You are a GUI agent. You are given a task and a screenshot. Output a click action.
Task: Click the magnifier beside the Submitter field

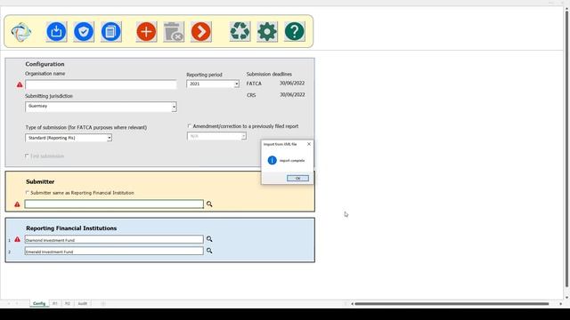tap(209, 204)
